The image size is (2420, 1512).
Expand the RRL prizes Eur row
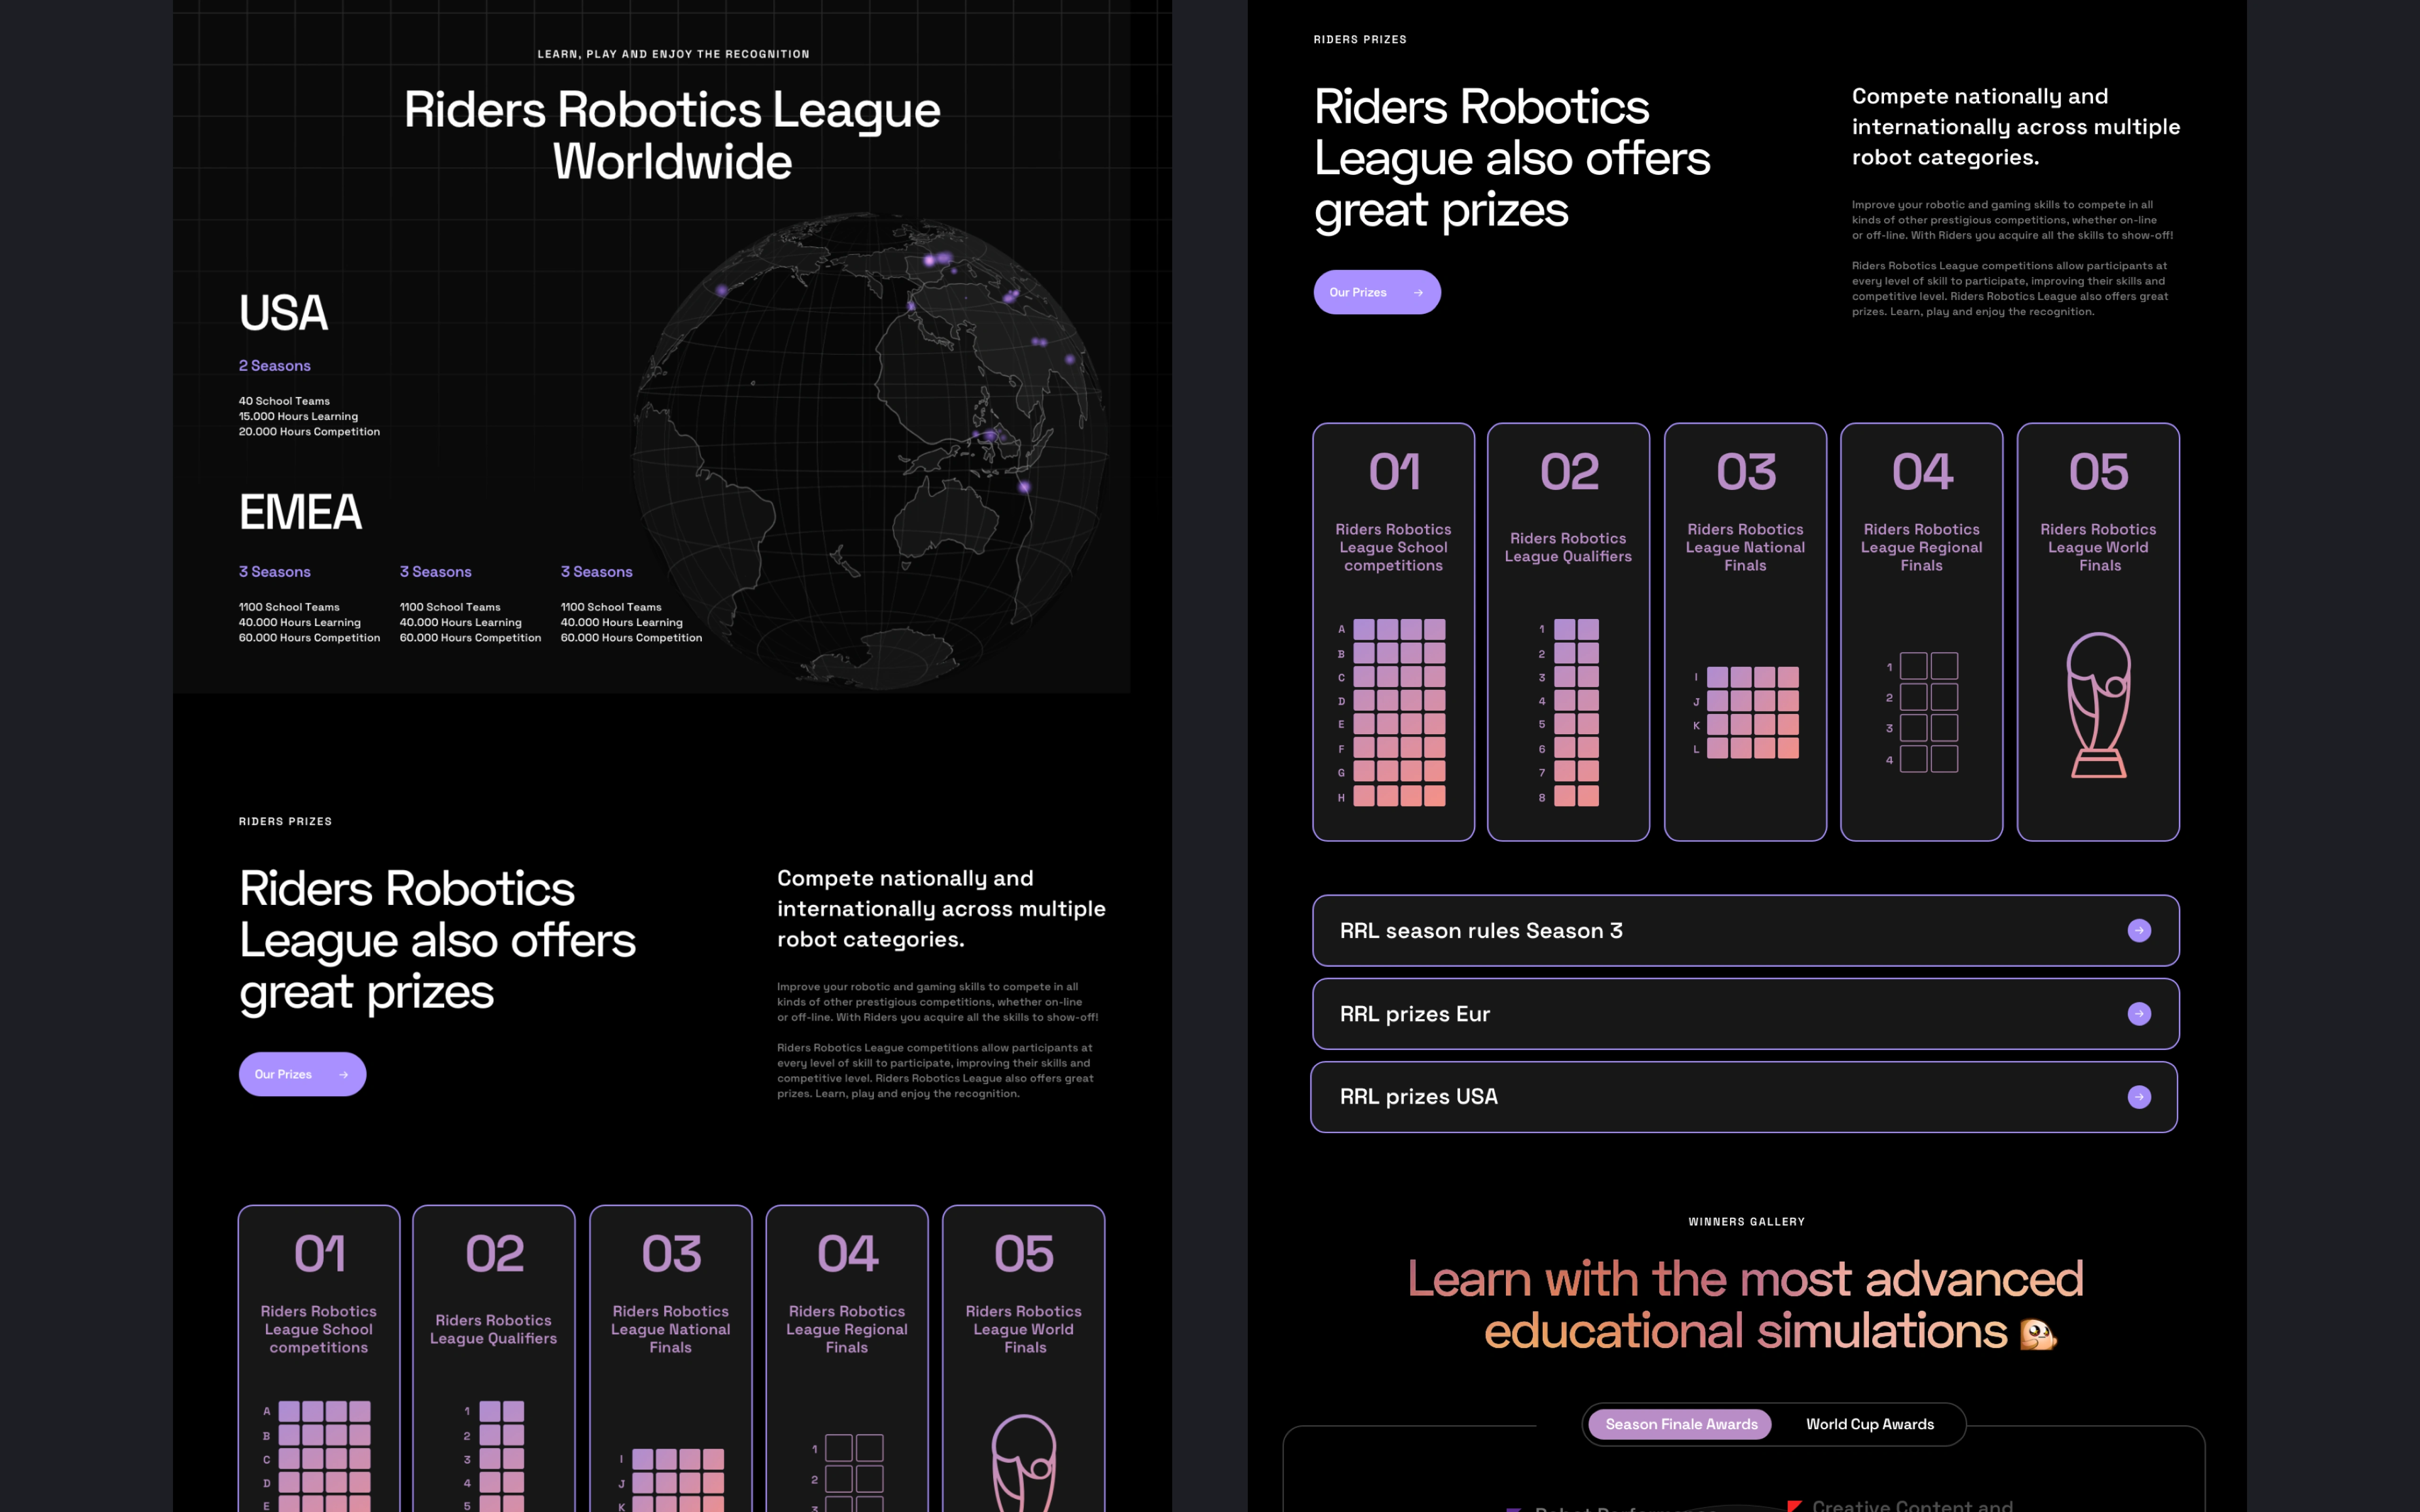[x=1414, y=1013]
